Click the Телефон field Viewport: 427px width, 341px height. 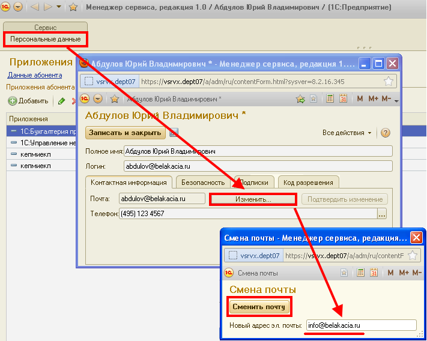248,214
